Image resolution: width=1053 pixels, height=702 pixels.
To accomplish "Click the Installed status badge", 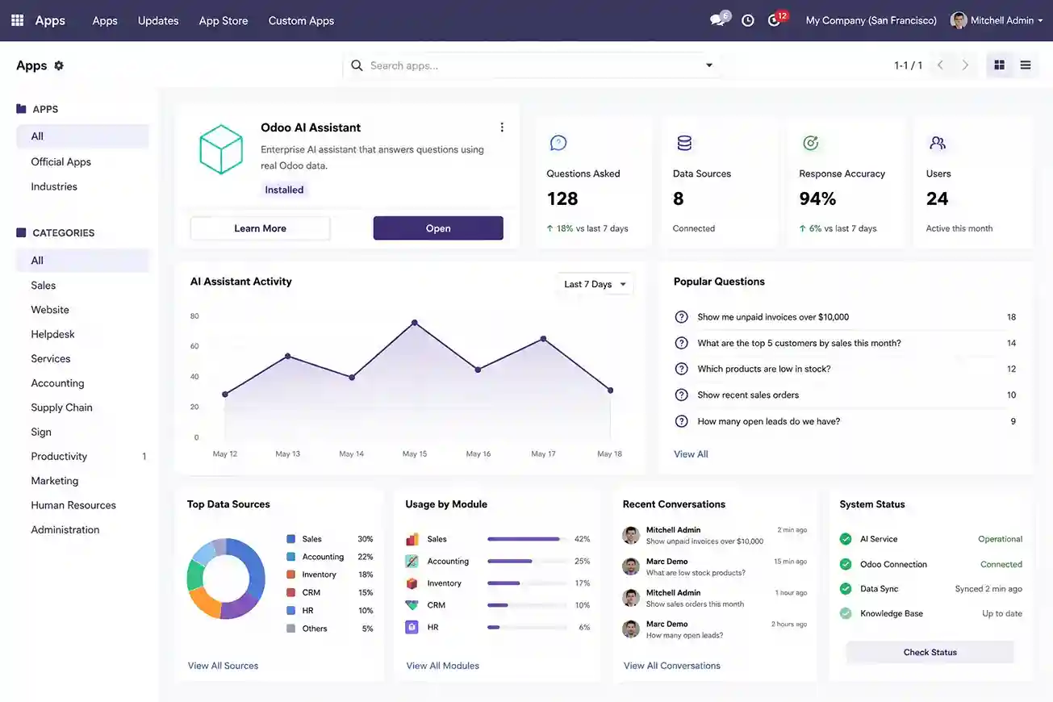I will (x=284, y=190).
